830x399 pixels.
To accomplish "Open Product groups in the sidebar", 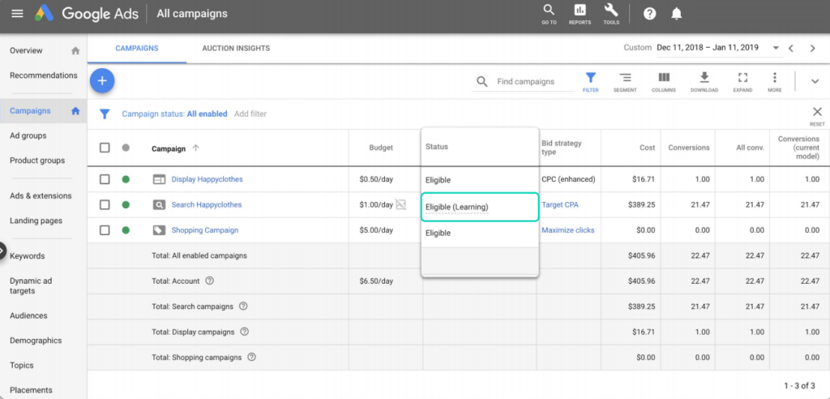I will [x=37, y=161].
